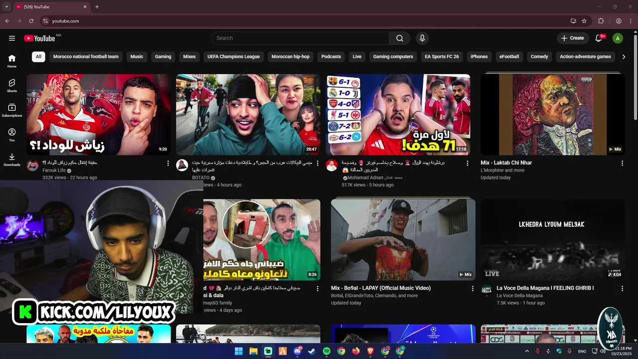
Task: Select the iPhones chip
Action: 479,57
